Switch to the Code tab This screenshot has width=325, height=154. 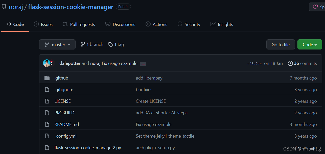click(15, 24)
